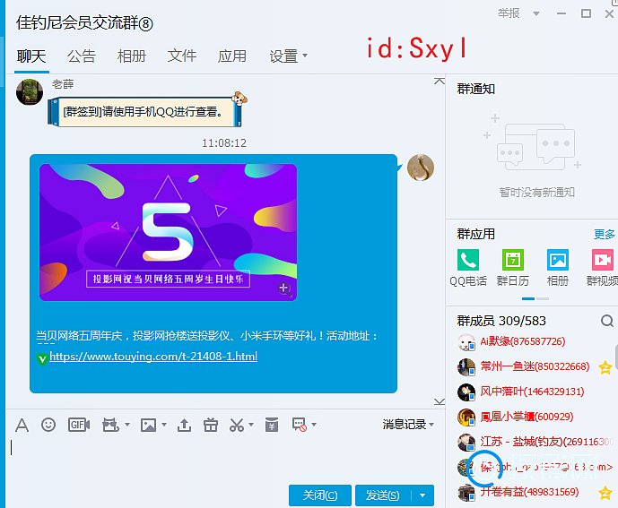
Task: Click the message blocking bubble icon
Action: click(x=300, y=425)
